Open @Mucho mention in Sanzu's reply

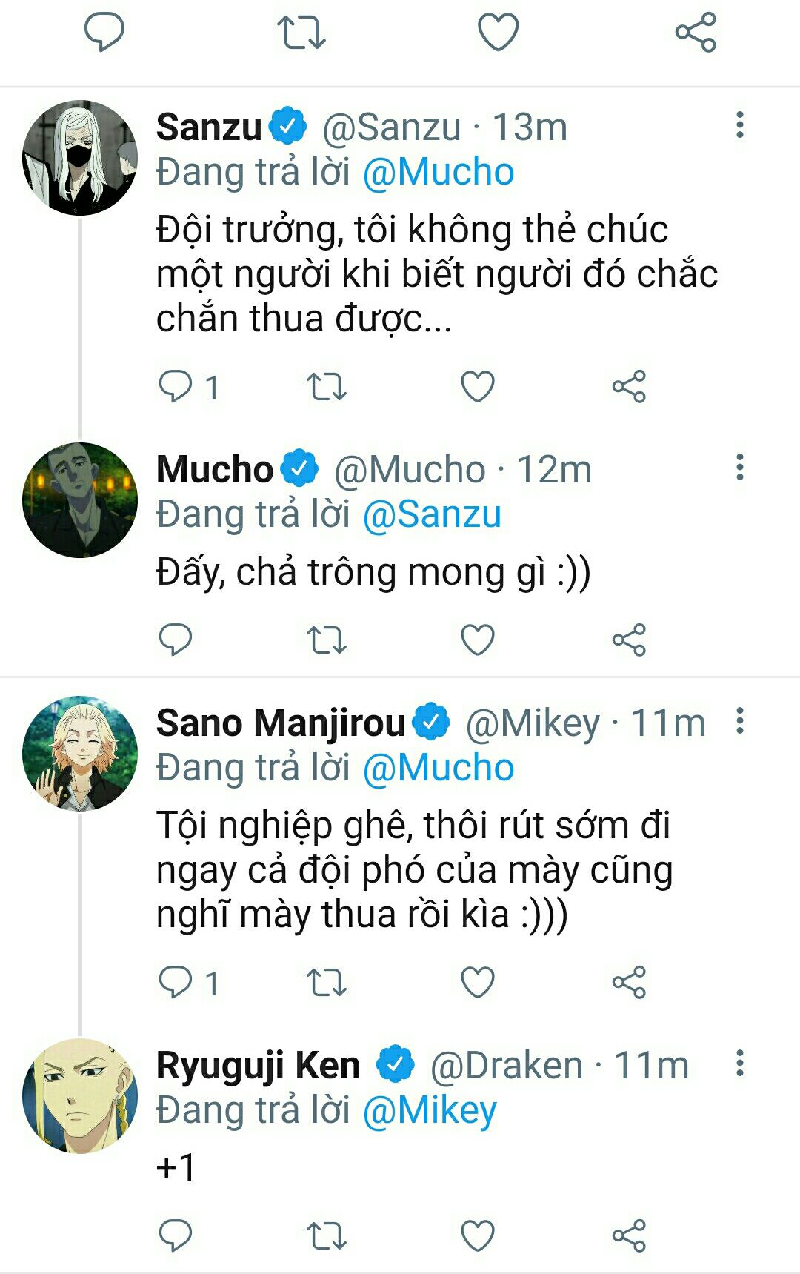439,173
